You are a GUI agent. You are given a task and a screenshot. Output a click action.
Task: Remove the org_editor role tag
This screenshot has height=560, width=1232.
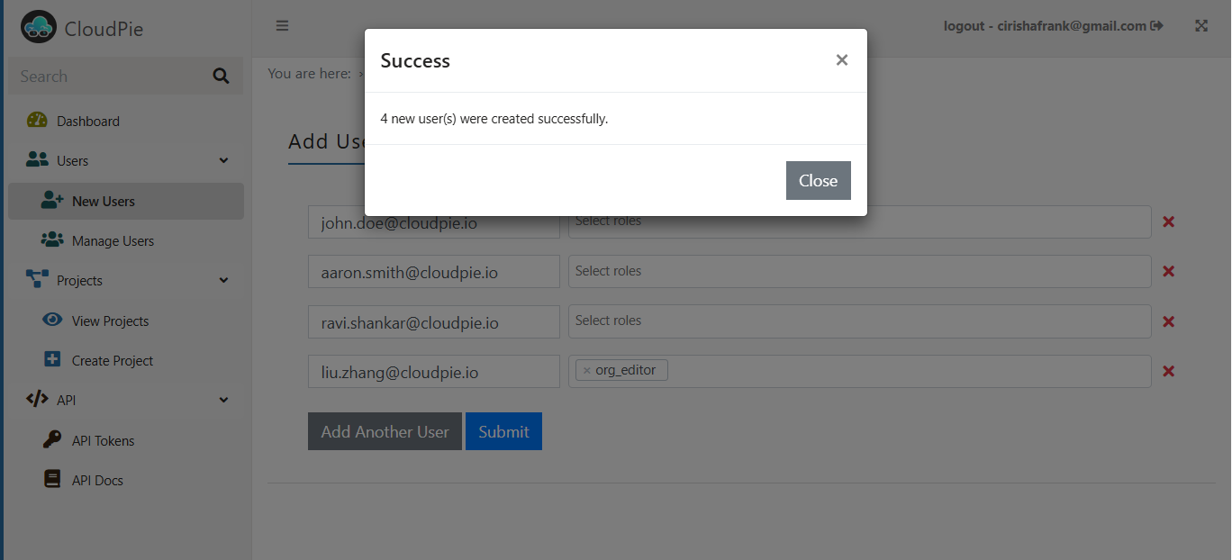point(586,370)
